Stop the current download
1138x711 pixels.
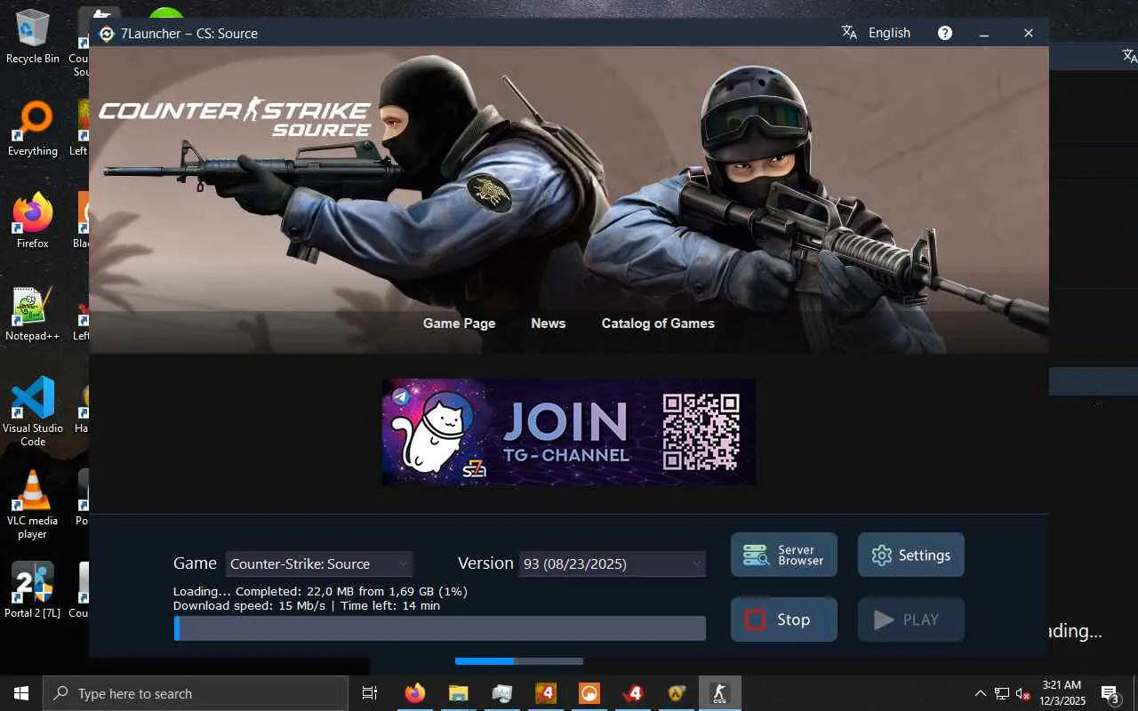784,619
